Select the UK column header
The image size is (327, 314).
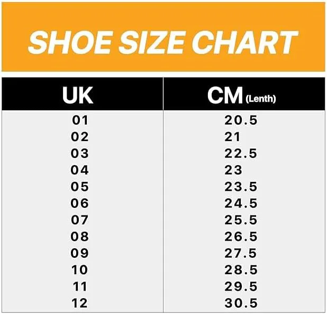point(78,95)
